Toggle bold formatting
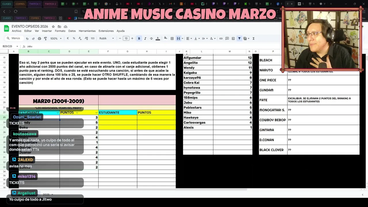Viewport: 368px width, 207px height. [139, 39]
